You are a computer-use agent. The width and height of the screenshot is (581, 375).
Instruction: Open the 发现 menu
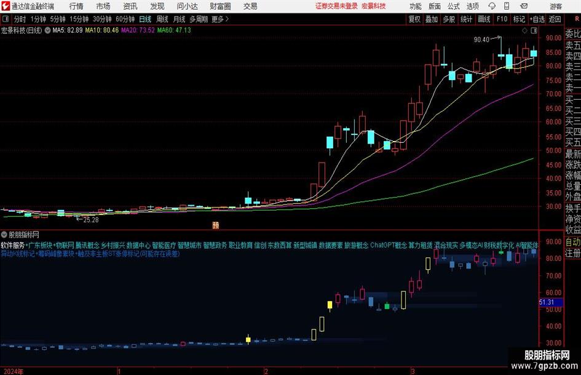(x=157, y=6)
